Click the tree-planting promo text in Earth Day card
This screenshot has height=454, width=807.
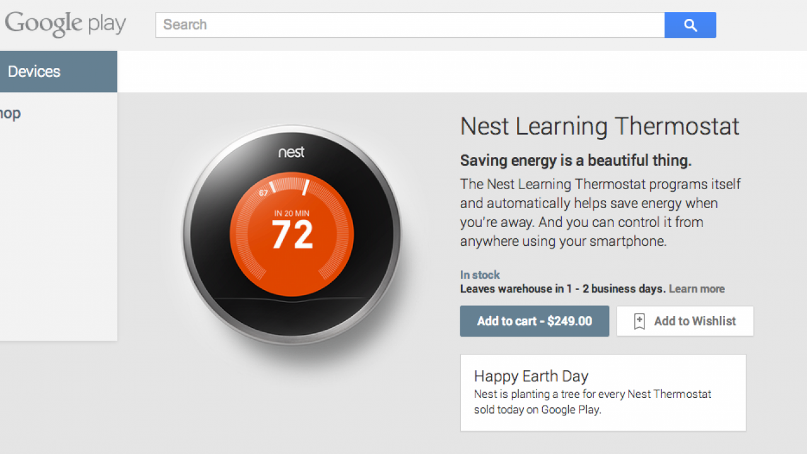(592, 402)
